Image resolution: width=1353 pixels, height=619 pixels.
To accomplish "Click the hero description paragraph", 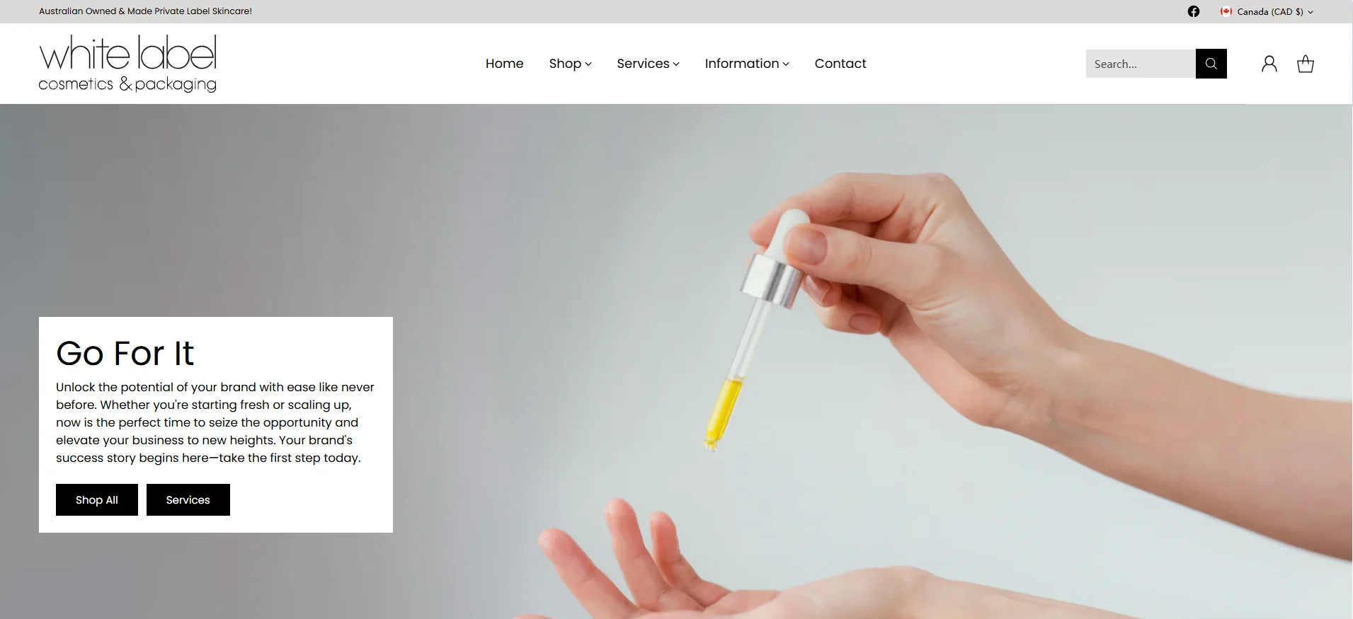I will [215, 422].
